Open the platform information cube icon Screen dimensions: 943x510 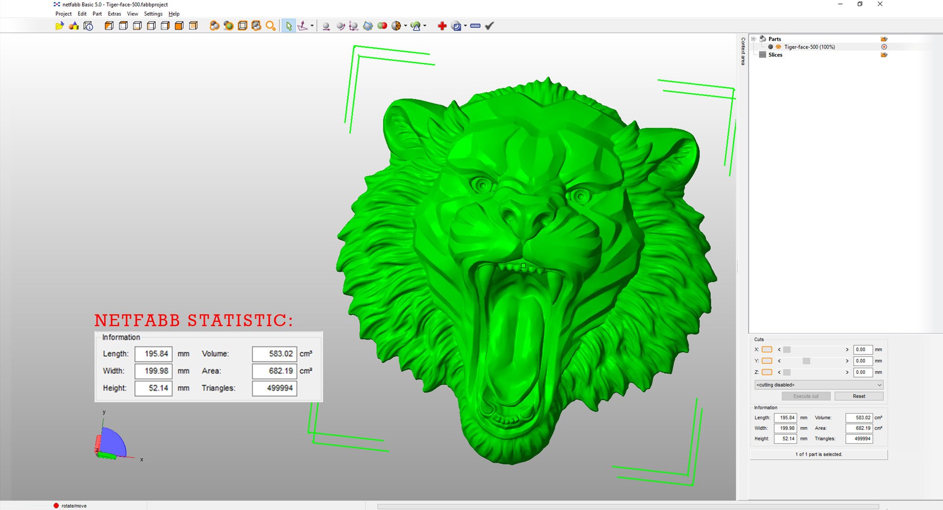(88, 26)
